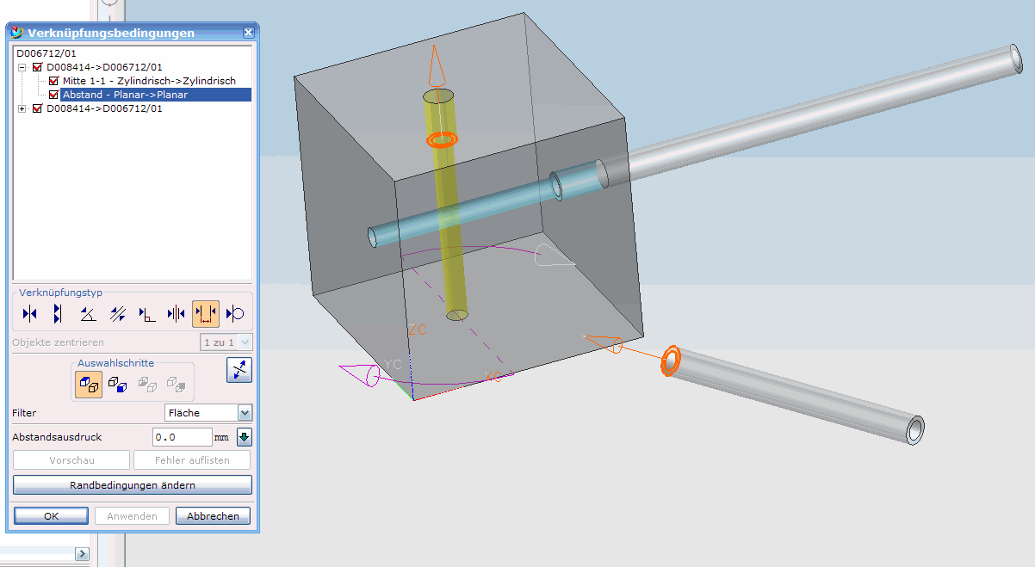The width and height of the screenshot is (1035, 567).
Task: Pick the Center constraint type icon
Action: click(x=177, y=314)
